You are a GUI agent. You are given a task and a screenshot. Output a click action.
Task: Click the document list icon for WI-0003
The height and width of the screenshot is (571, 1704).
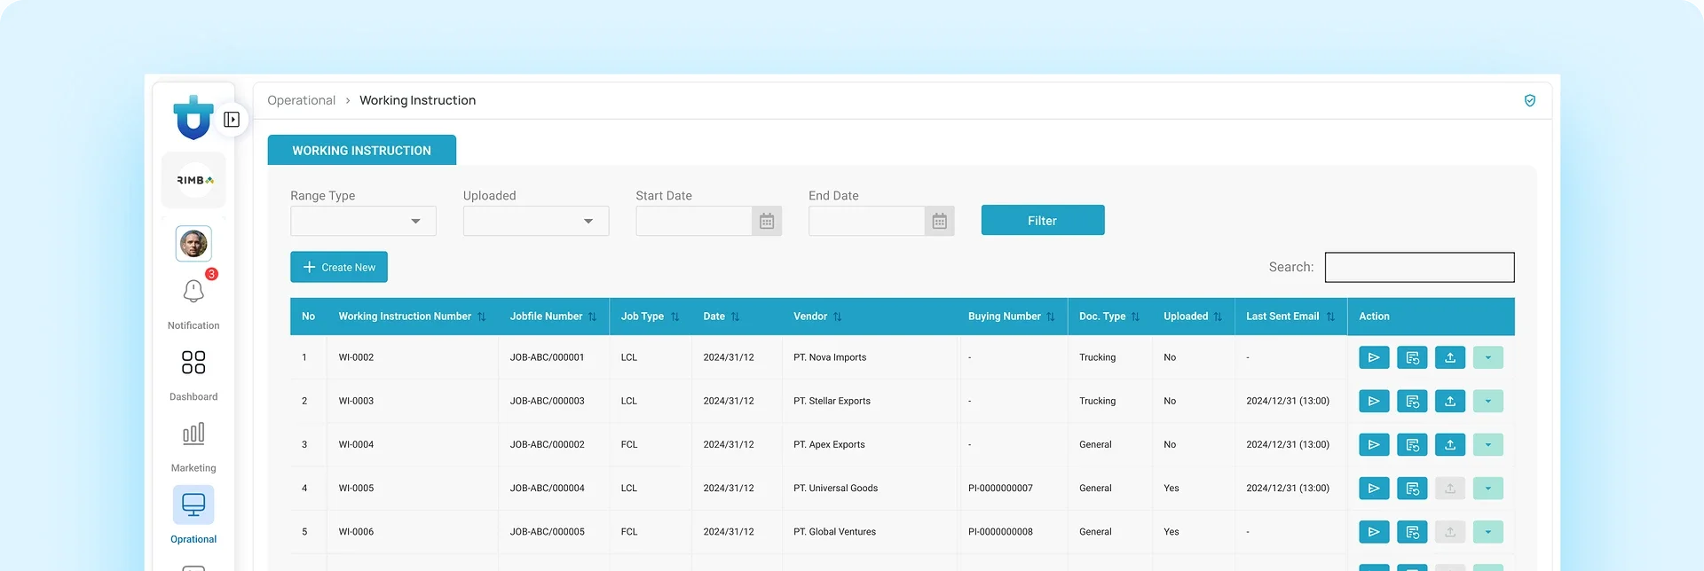1412,401
